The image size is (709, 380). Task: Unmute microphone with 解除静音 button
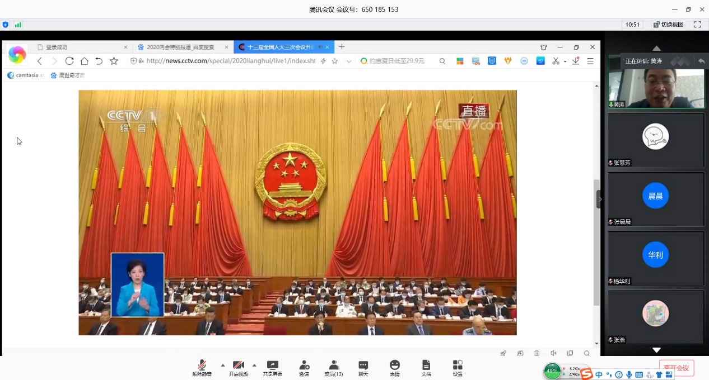pos(202,368)
